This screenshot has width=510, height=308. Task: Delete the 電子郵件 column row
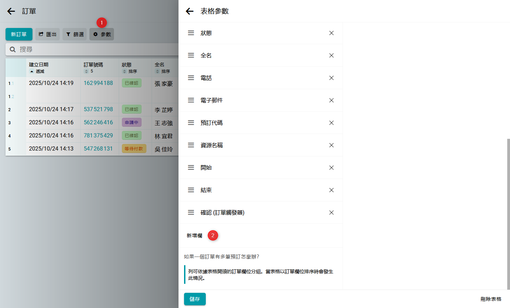[x=331, y=100]
